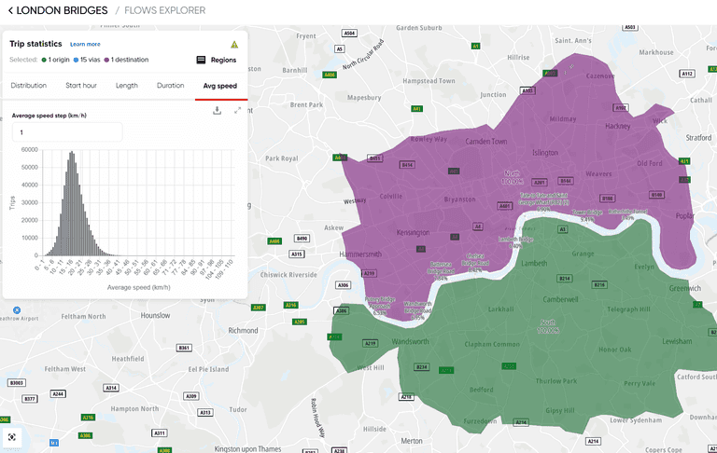Open the Learn more link
717x453 pixels.
[x=85, y=44]
